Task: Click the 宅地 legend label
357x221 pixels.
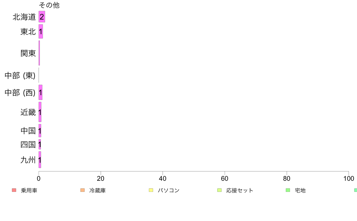Action: click(300, 190)
